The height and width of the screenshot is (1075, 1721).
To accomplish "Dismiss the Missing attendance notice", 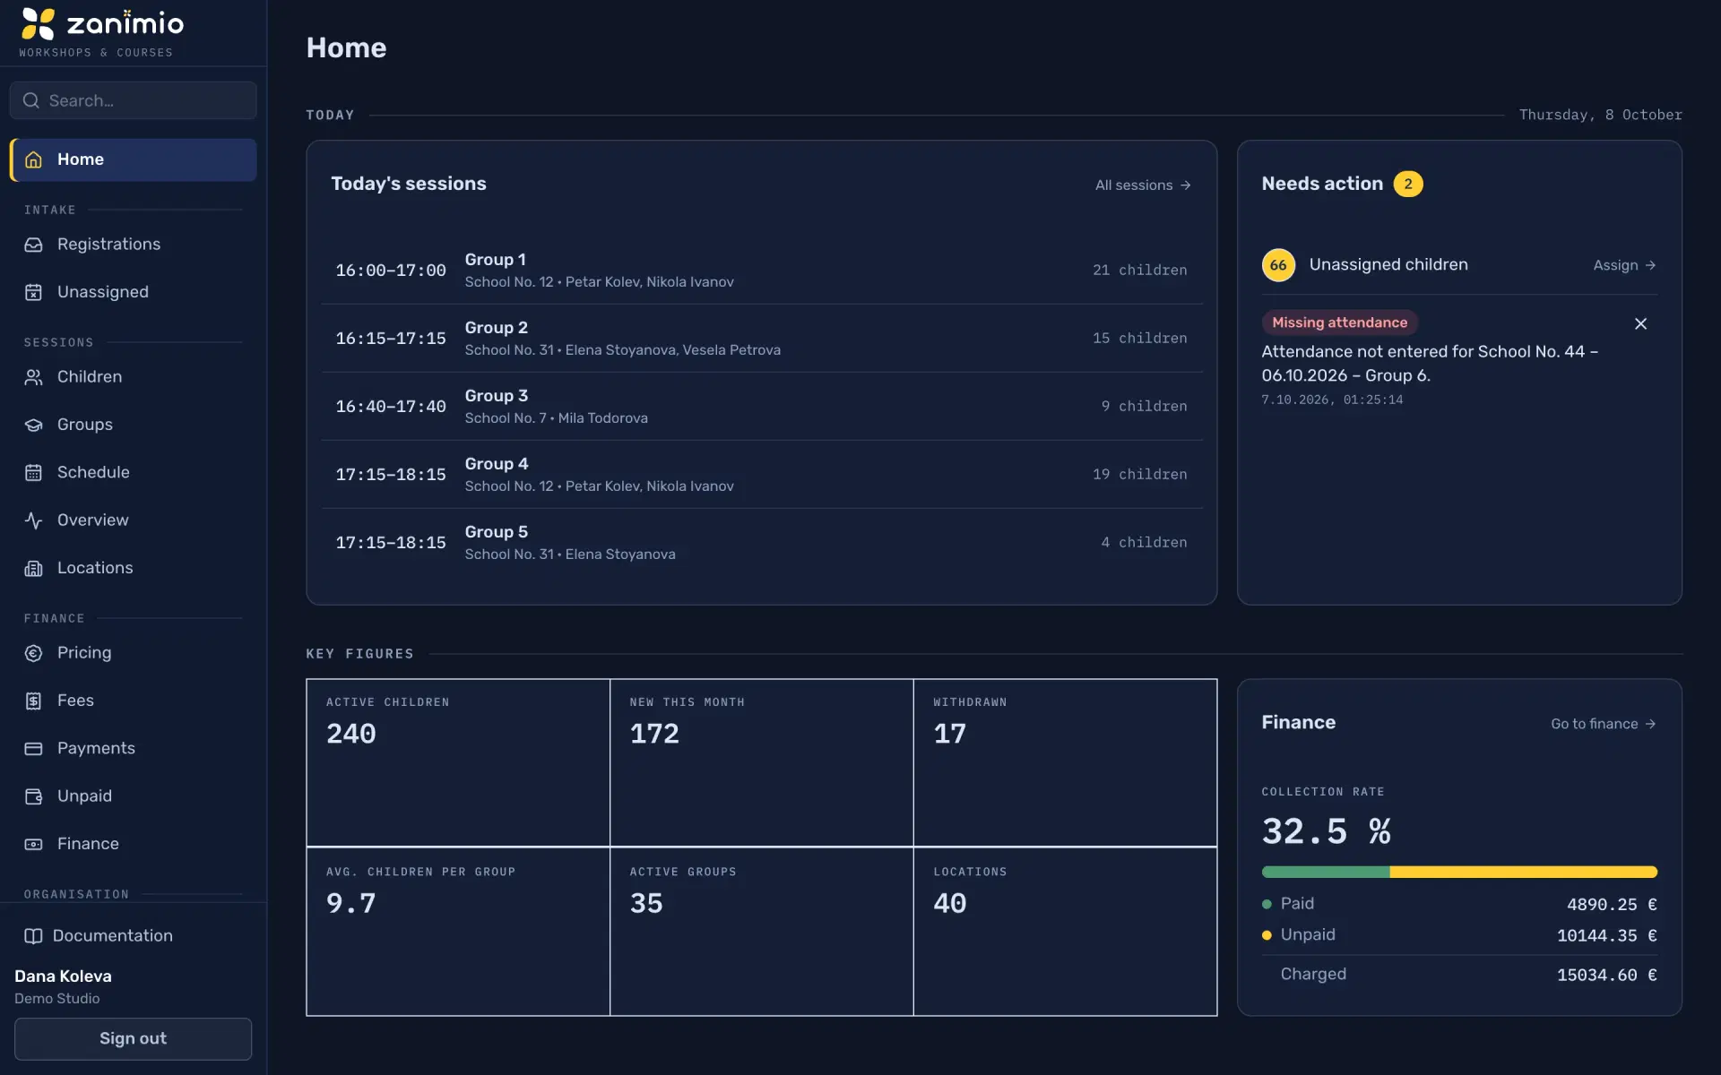I will 1640,323.
